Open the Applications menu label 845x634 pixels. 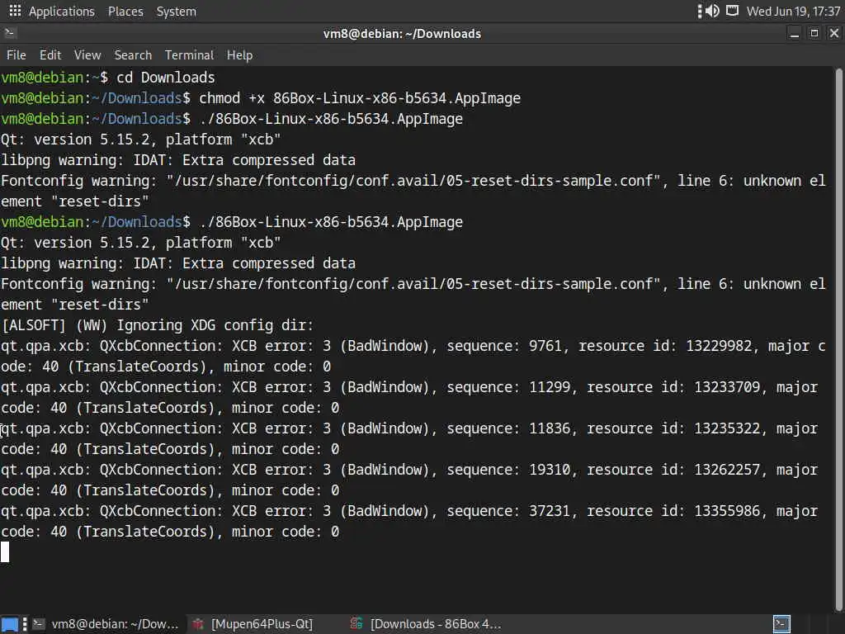coord(61,12)
